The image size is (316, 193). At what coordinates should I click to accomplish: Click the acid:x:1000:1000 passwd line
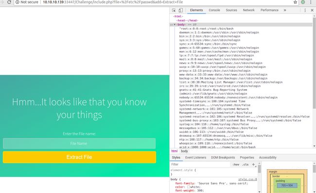click(x=217, y=147)
